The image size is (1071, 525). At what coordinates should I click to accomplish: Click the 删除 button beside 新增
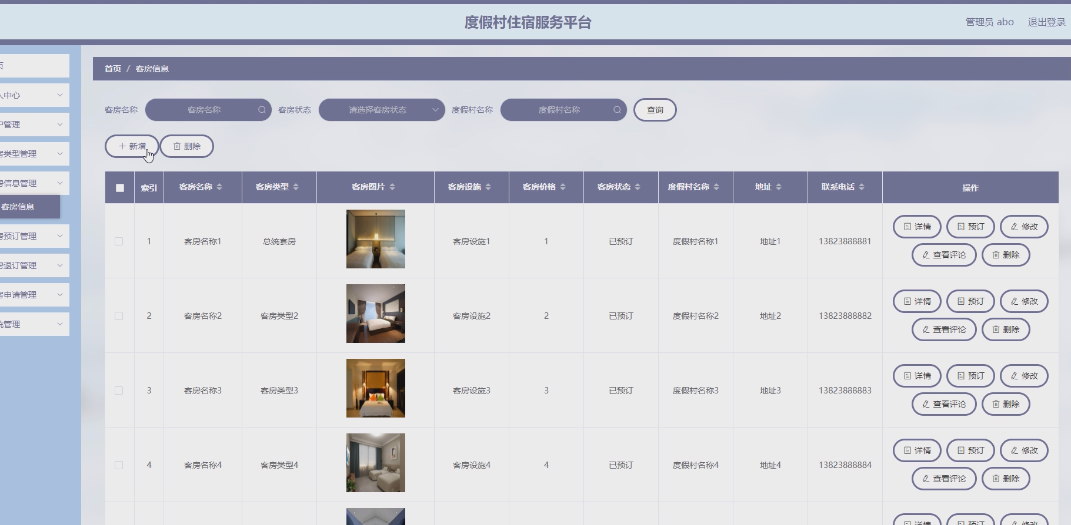tap(186, 146)
